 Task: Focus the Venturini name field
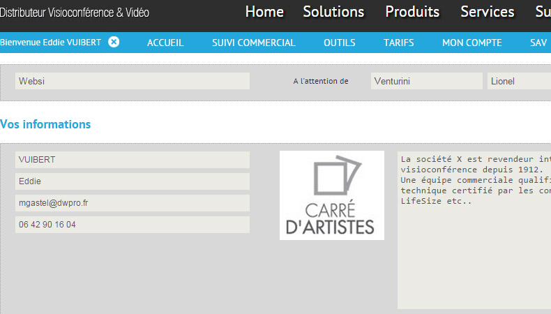426,81
